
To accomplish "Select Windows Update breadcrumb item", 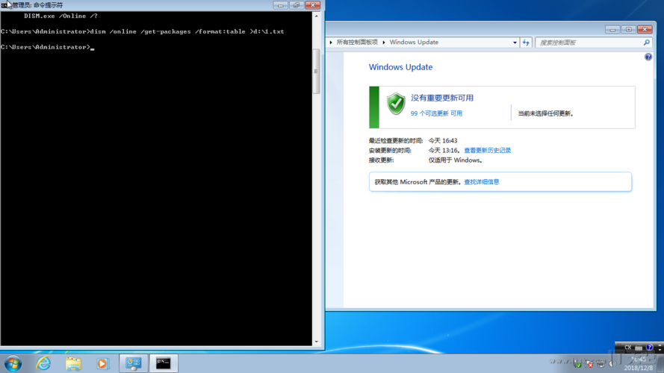I will coord(414,43).
